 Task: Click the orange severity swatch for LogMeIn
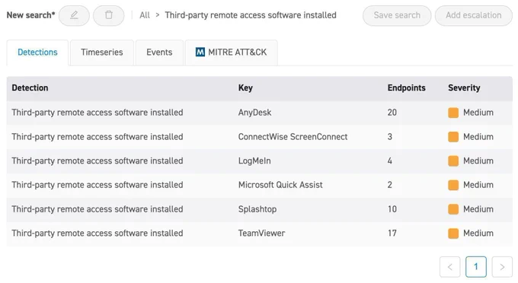tap(453, 161)
